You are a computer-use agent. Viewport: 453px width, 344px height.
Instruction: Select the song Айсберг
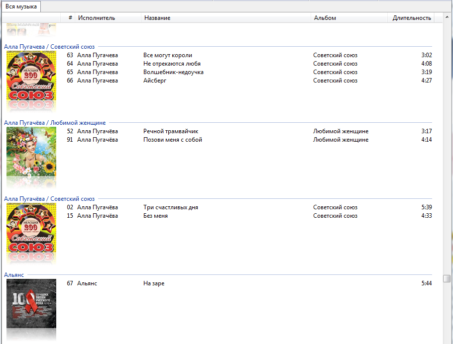pos(154,81)
